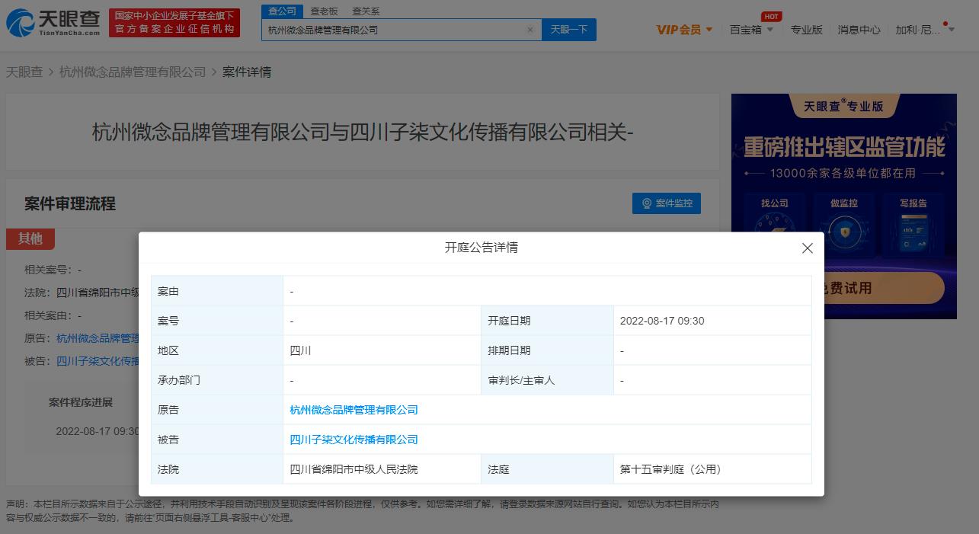This screenshot has height=534, width=979.
Task: Click defendant link in background case panel
Action: [98, 361]
